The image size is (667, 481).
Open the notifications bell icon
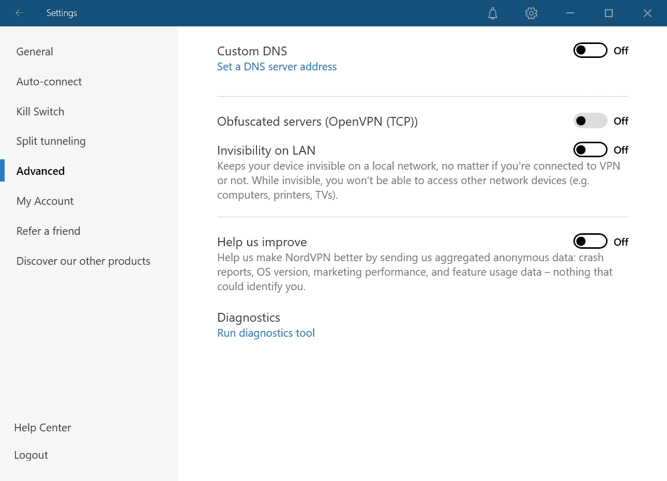492,13
